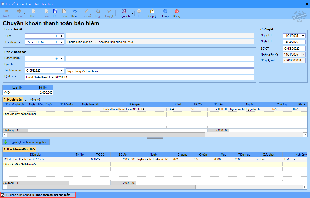Click TK Có cell 1351
The width and height of the screenshot is (310, 198).
(x=197, y=109)
